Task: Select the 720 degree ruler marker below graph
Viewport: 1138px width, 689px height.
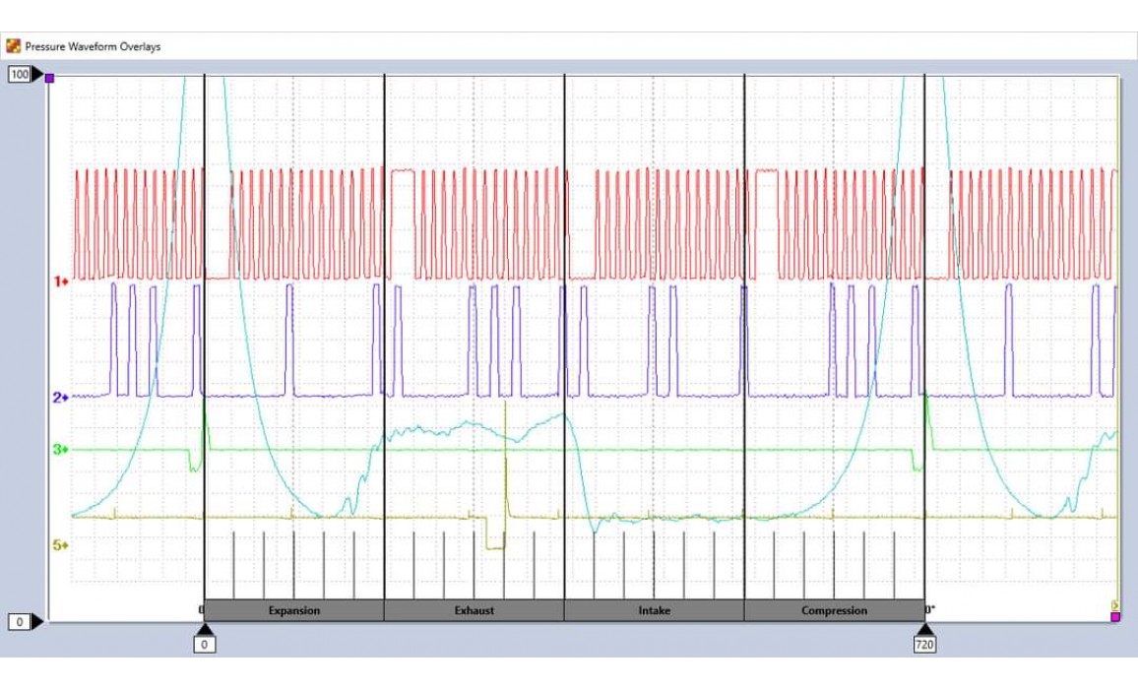Action: click(x=924, y=645)
